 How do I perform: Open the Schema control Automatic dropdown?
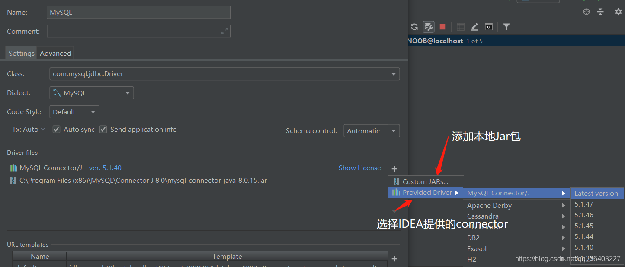[372, 131]
